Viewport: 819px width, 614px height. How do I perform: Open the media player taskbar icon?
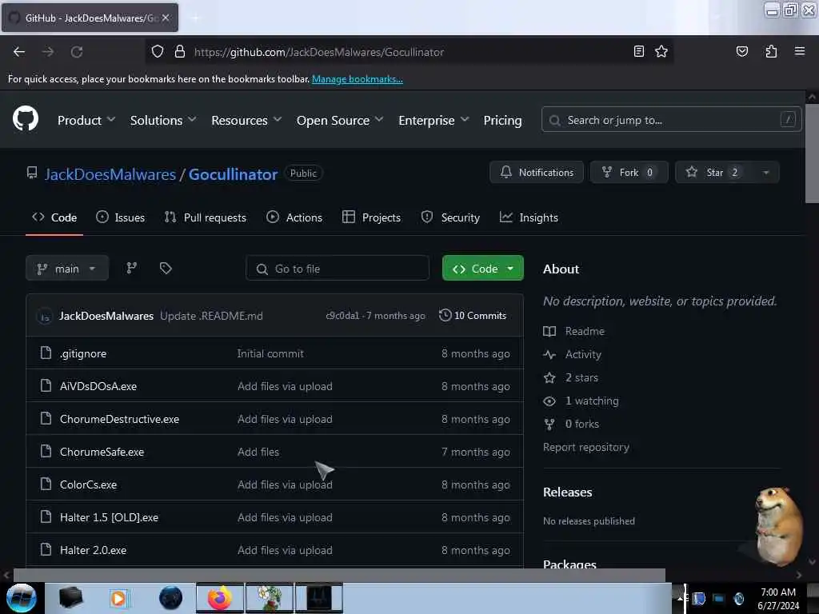pos(118,598)
